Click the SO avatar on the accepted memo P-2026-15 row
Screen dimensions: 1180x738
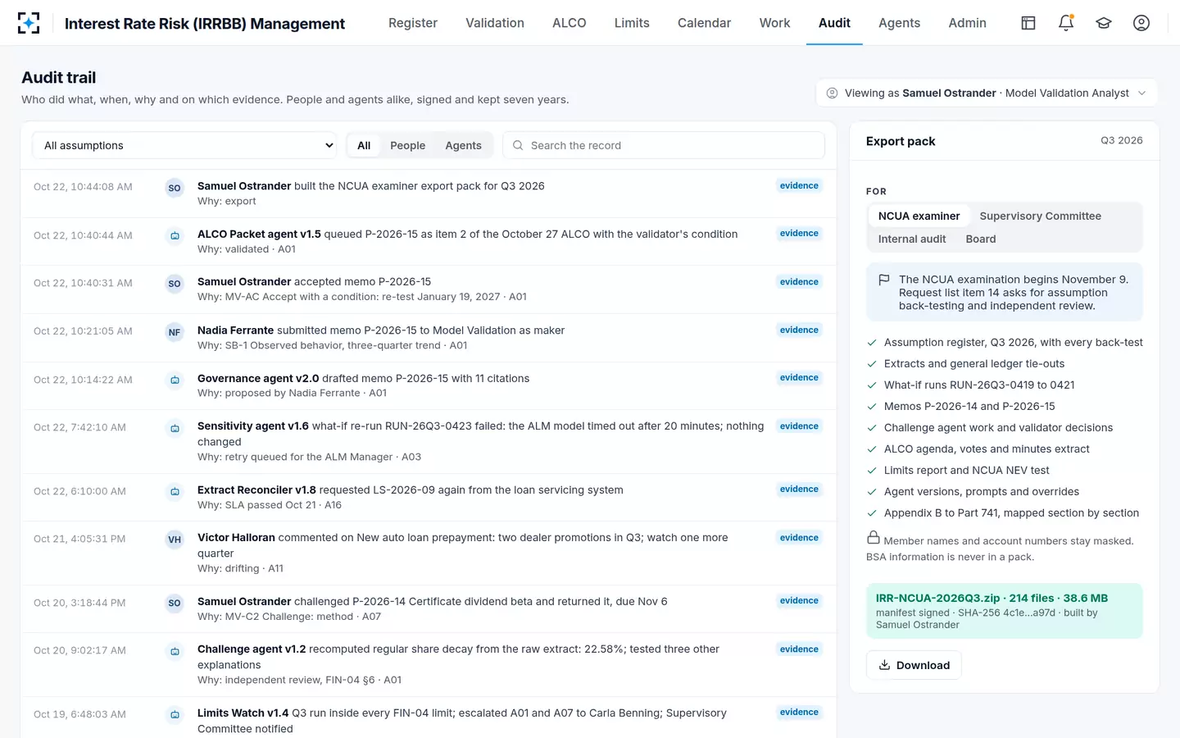coord(175,284)
